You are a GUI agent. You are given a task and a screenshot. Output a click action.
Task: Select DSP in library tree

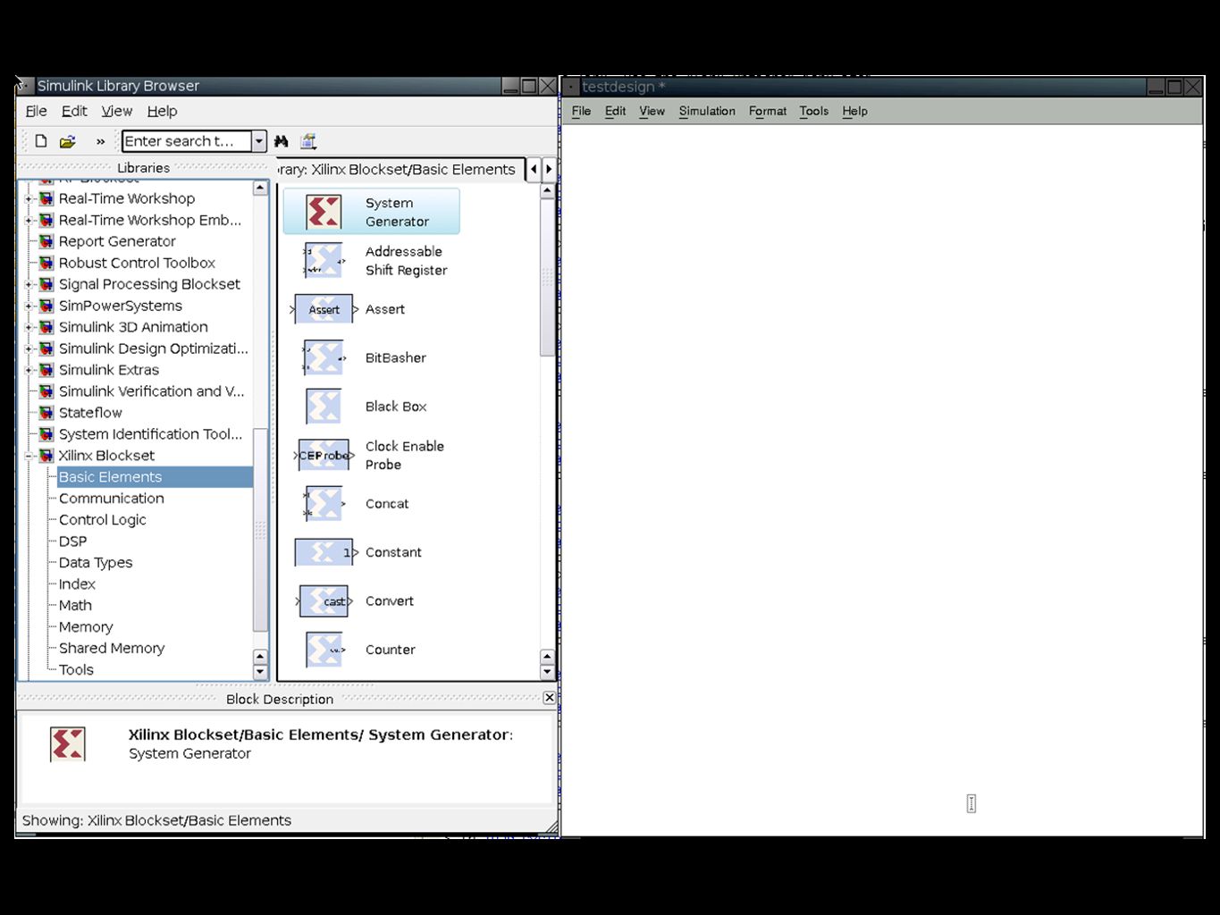(x=73, y=541)
